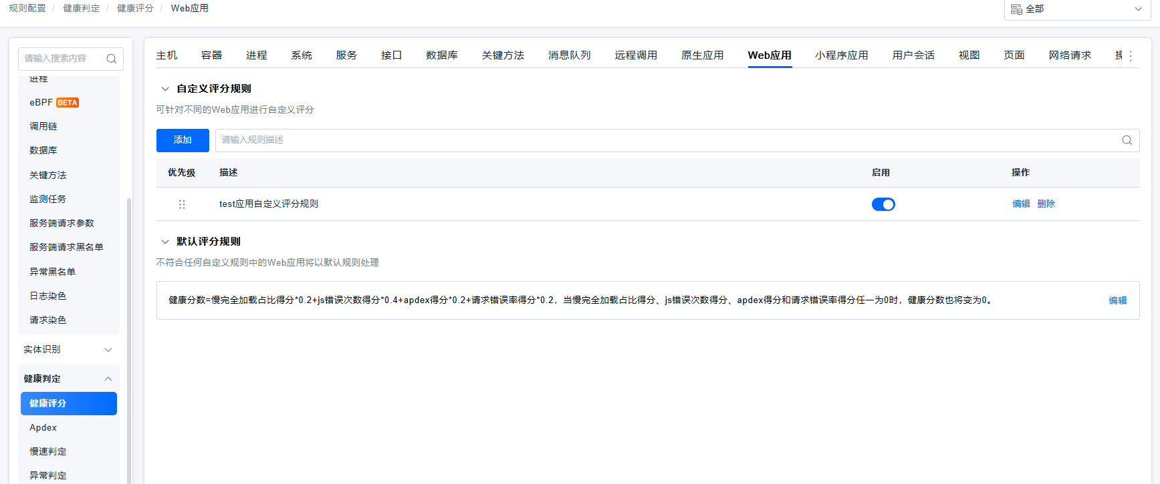Viewport: 1160px width, 484px height.
Task: Click the sidebar search magnifier icon
Action: point(112,59)
